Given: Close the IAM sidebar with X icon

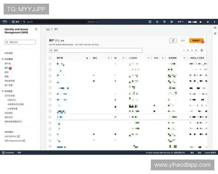Looking at the screenshot, I should click(x=36, y=29).
